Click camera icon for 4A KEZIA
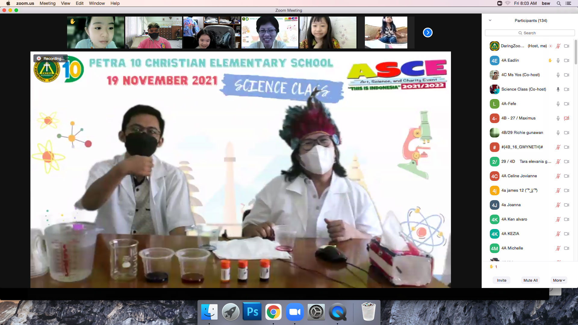The height and width of the screenshot is (325, 578). click(x=567, y=234)
